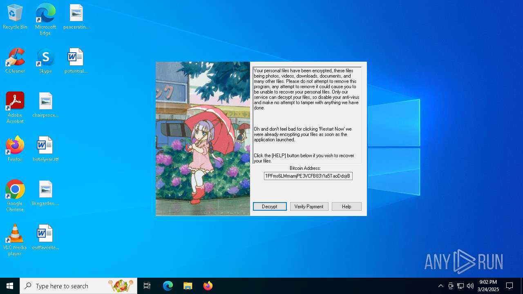Open the volume control tray icon

point(470,286)
